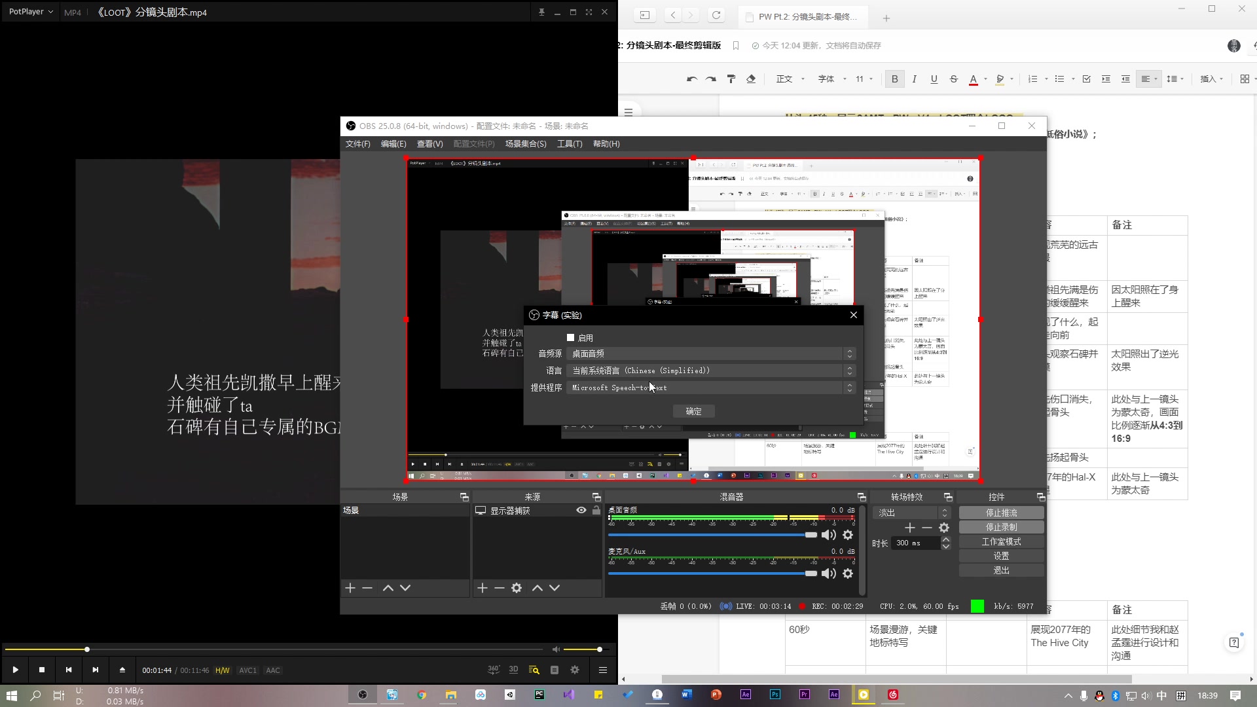Click undo in document editor

692,79
